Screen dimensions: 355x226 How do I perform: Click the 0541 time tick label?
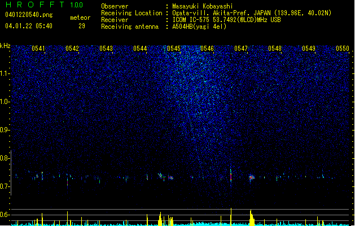point(38,49)
